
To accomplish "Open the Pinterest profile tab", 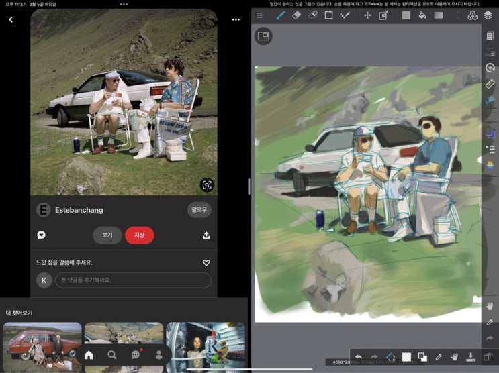I will (158, 355).
